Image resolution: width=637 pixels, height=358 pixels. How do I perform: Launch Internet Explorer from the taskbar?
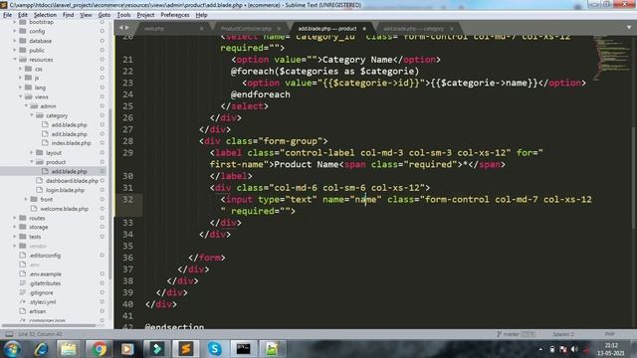pos(41,349)
